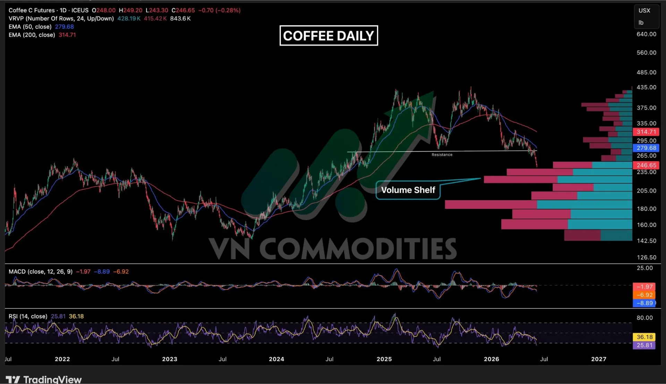
Task: Click the 375.00 price axis label
Action: point(646,108)
